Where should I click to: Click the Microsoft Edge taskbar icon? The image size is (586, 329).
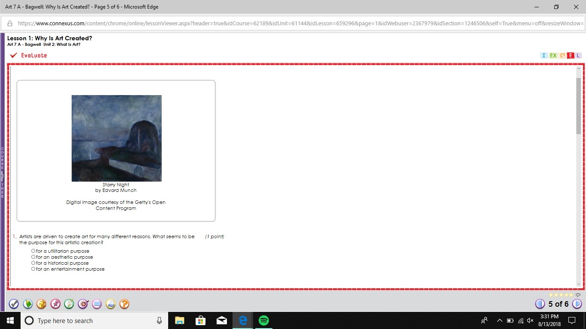pos(243,320)
